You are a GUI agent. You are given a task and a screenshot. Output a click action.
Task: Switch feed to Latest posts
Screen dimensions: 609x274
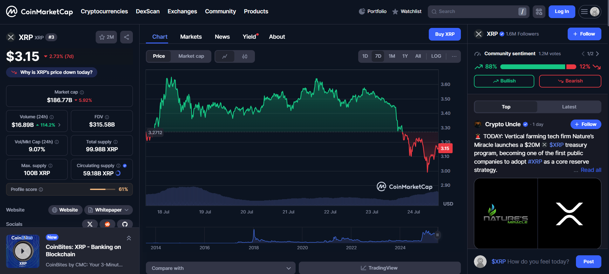569,107
